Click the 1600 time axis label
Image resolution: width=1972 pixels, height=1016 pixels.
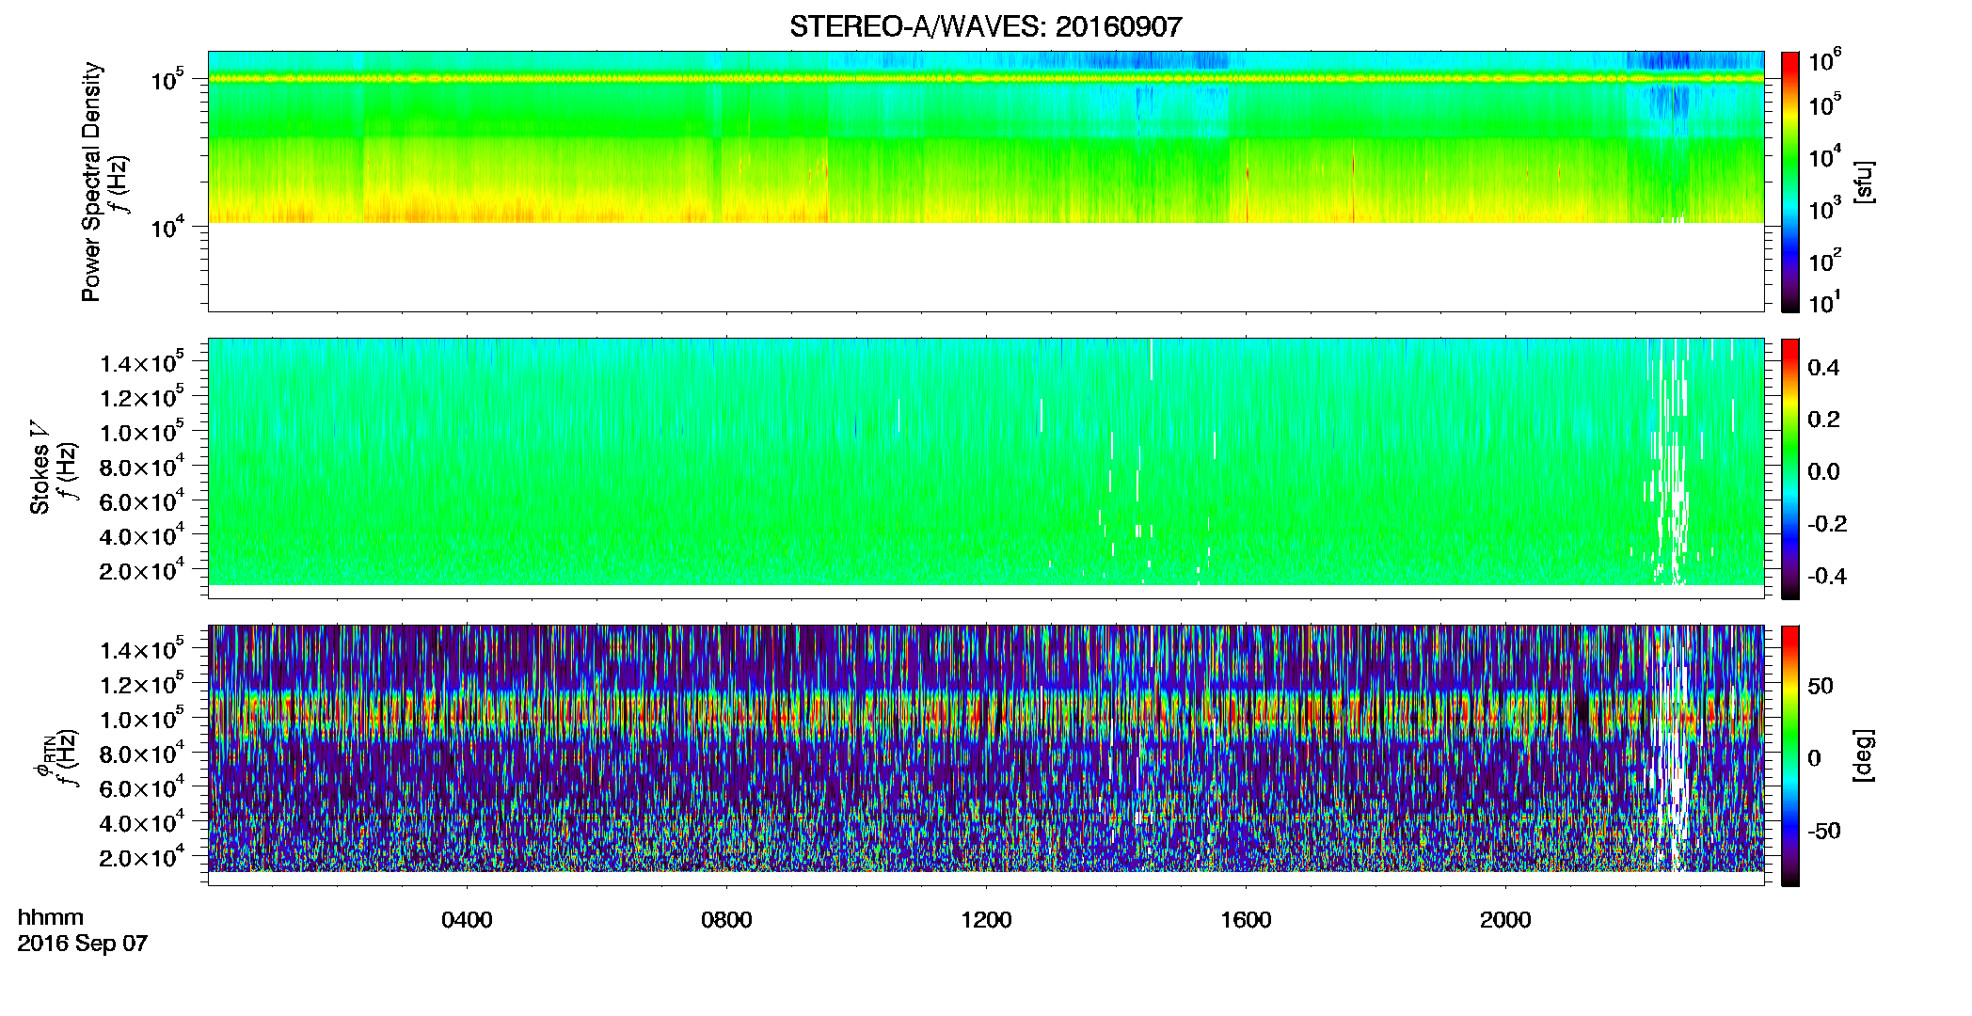coord(1246,920)
